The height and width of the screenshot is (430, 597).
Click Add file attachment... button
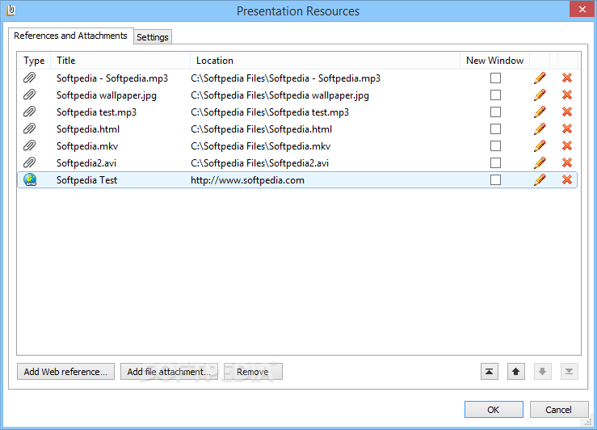(169, 371)
